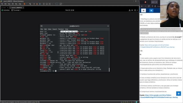Click the Send Ctrl+Alt+Del icon in VMware toolbar

(x=30, y=4)
